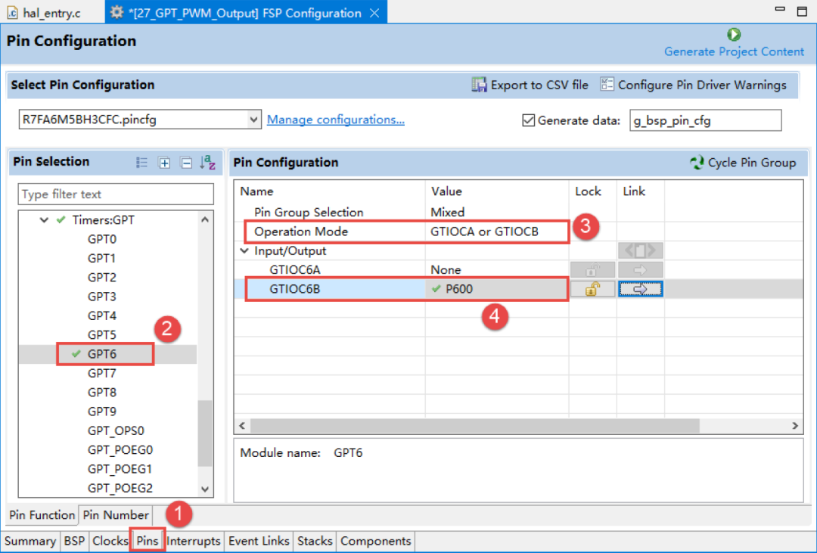817x553 pixels.
Task: Click the Generate Project Content green icon
Action: tap(733, 35)
